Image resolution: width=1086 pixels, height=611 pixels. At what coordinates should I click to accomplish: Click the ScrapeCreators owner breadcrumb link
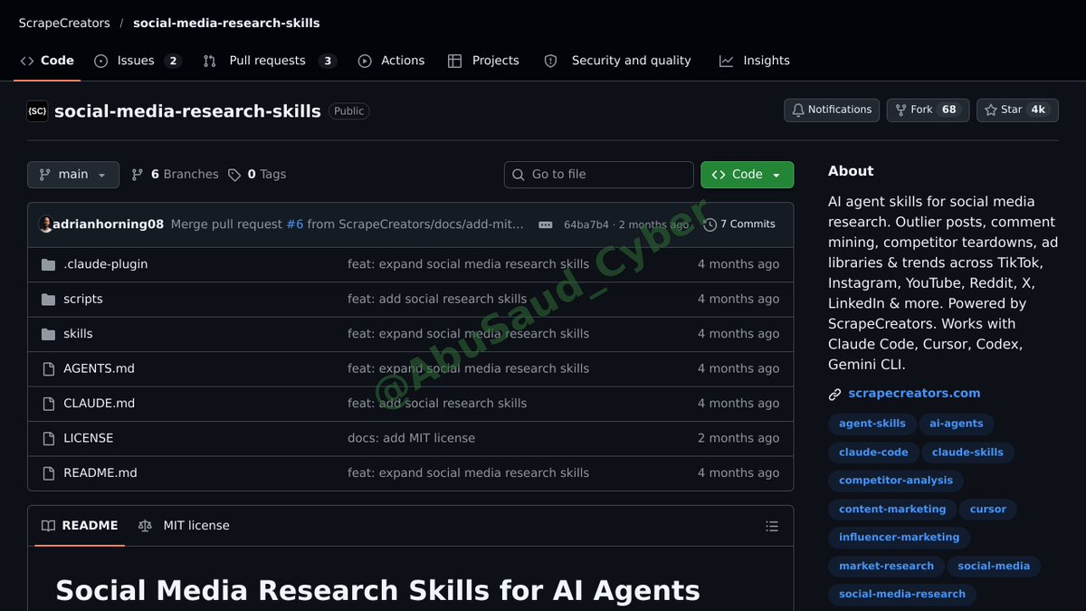(64, 23)
